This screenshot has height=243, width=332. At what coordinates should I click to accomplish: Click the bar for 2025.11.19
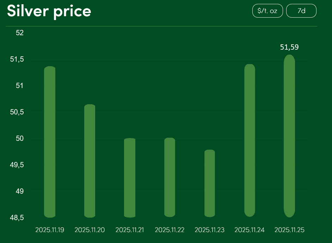50,142
